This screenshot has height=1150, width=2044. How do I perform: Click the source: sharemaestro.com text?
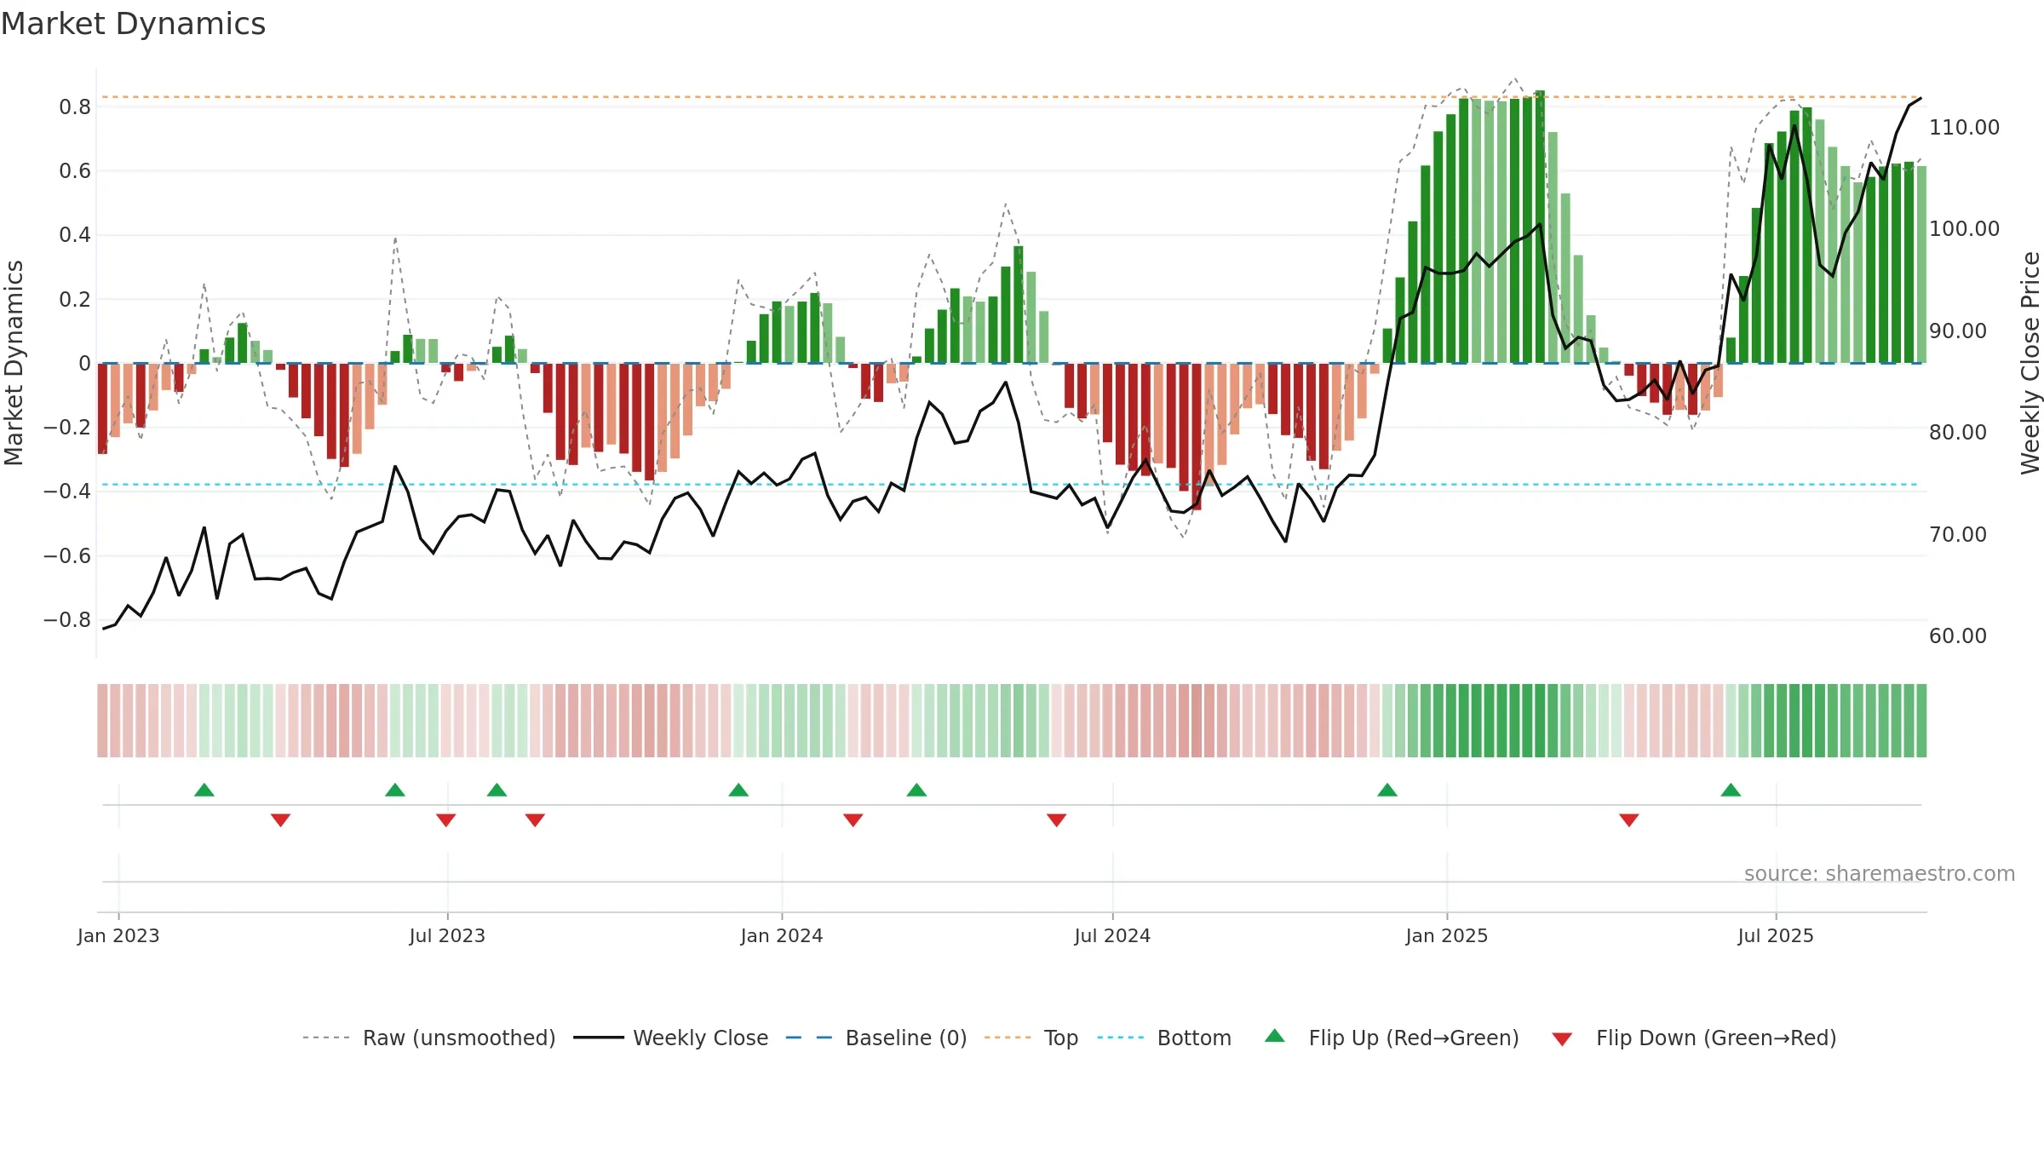1880,874
